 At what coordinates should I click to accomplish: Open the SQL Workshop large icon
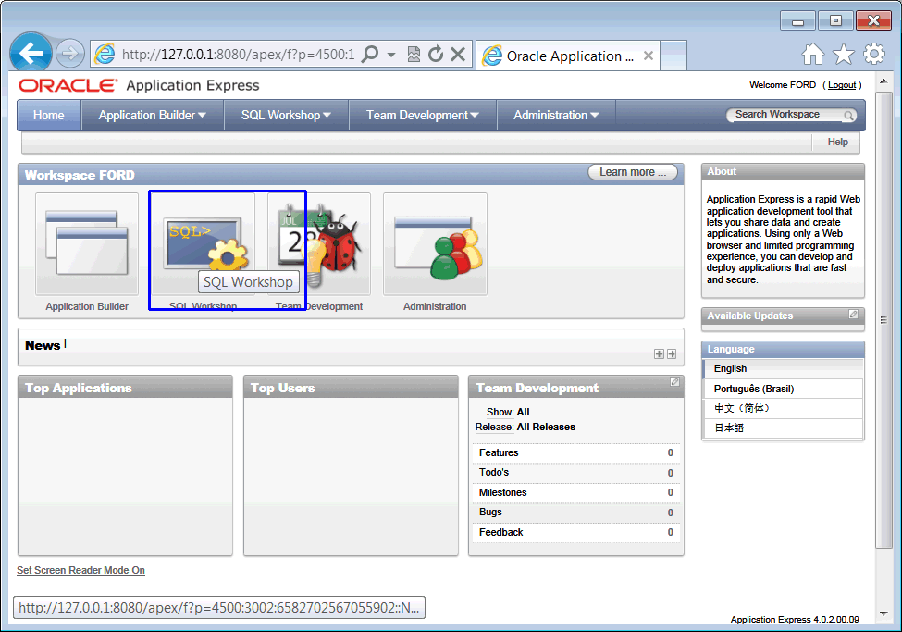(203, 244)
